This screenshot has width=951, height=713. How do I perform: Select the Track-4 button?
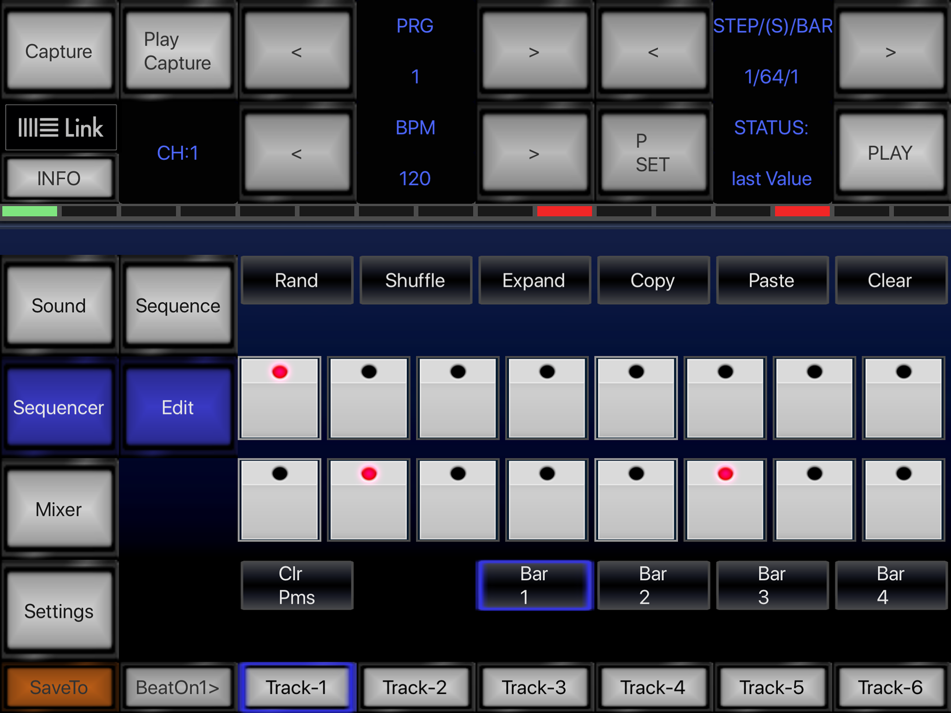(x=653, y=687)
